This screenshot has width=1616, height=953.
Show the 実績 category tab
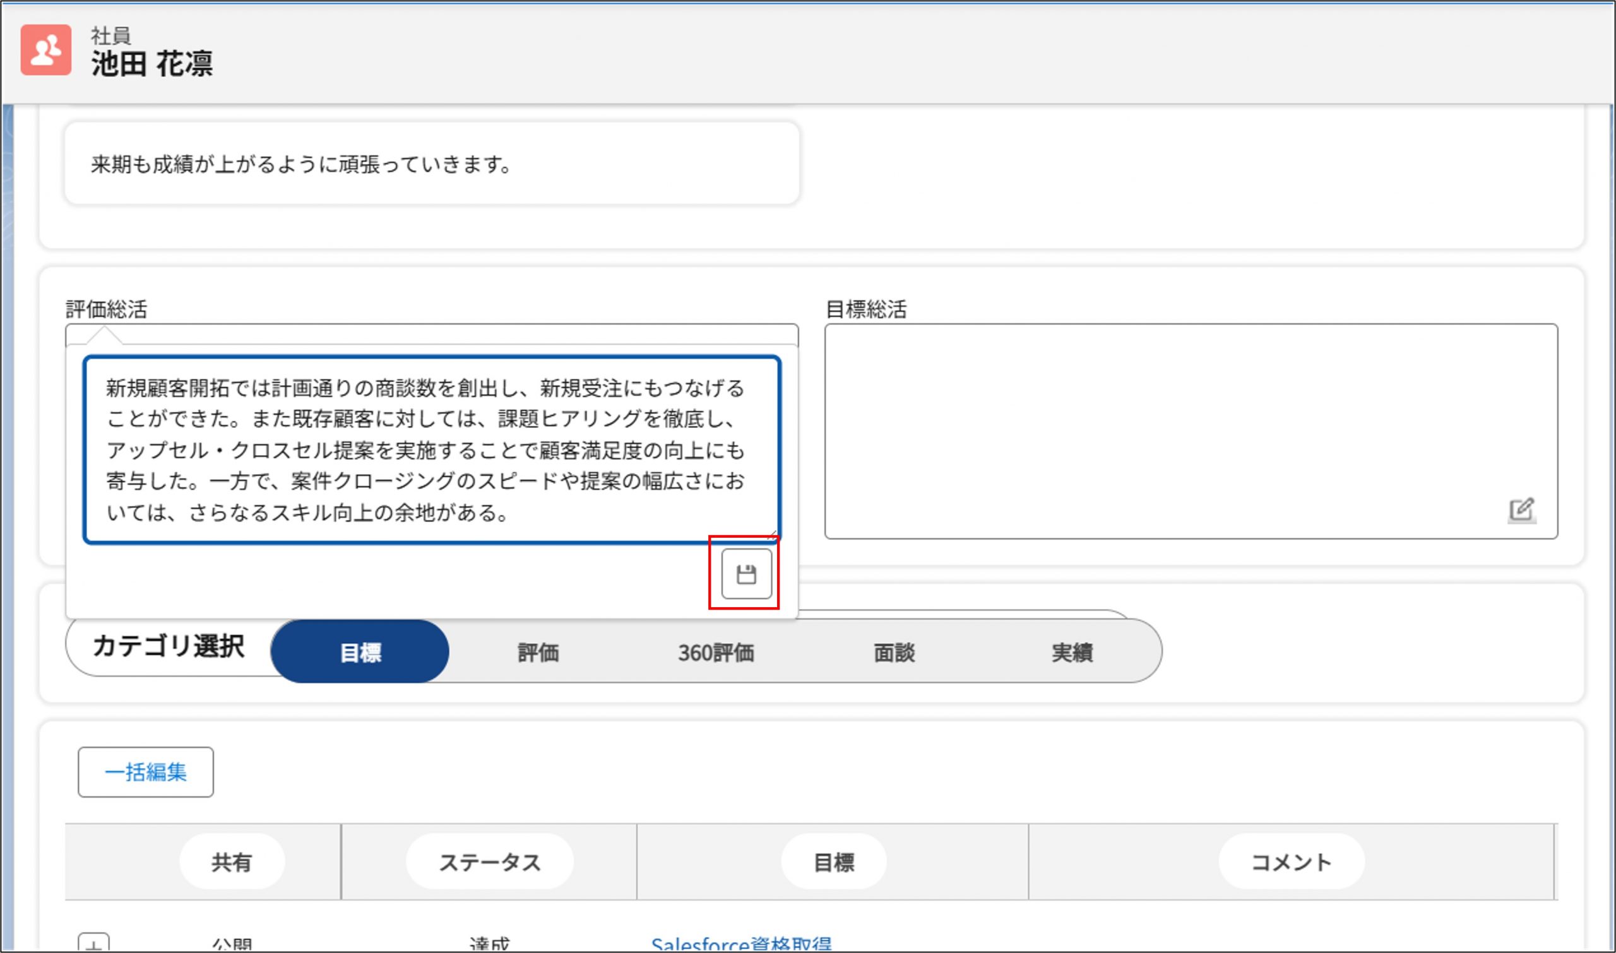tap(1071, 652)
